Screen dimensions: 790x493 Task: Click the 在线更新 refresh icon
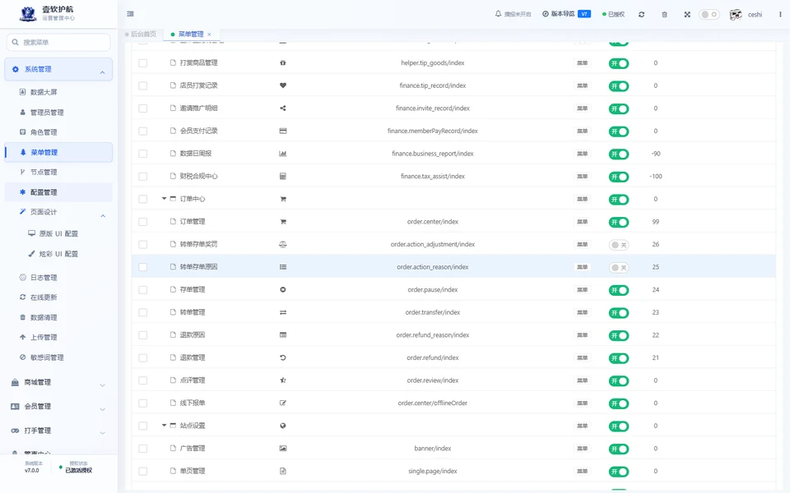(x=22, y=297)
